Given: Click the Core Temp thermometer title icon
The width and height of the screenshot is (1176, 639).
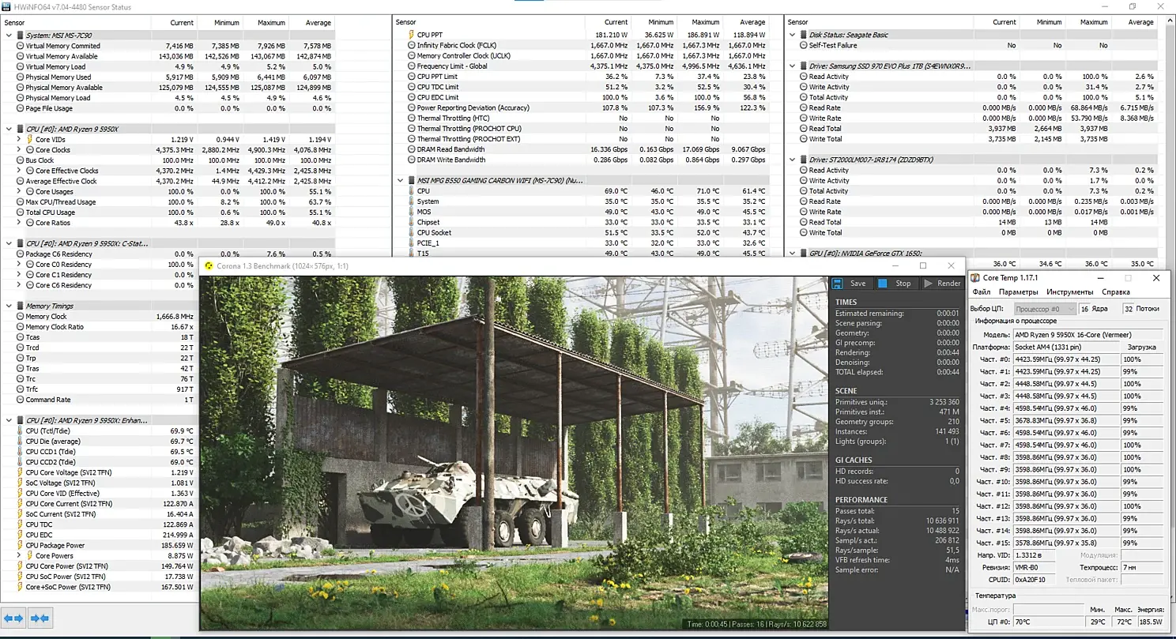Looking at the screenshot, I should (975, 278).
